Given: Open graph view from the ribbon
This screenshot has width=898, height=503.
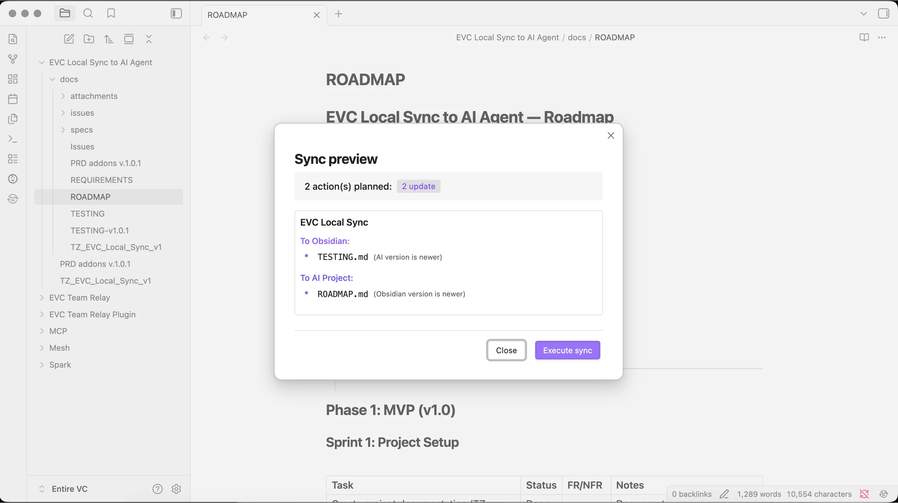Looking at the screenshot, I should click(x=13, y=59).
